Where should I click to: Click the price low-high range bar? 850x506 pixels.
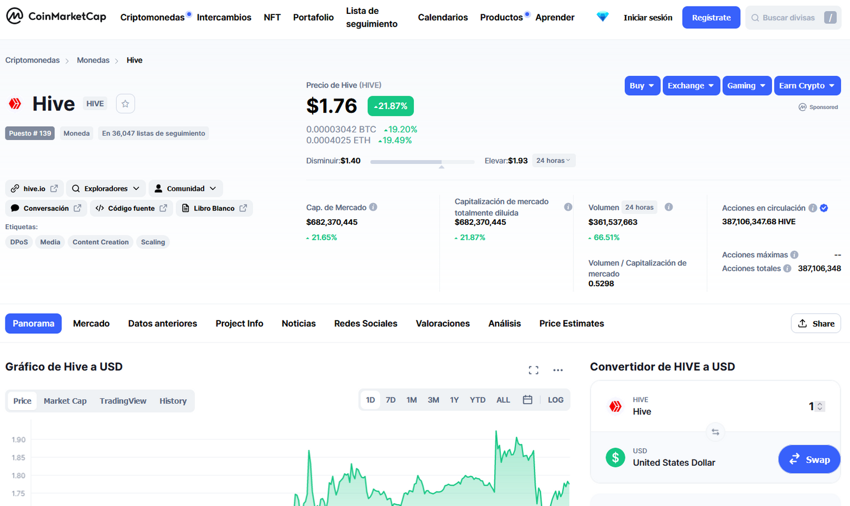pyautogui.click(x=422, y=162)
